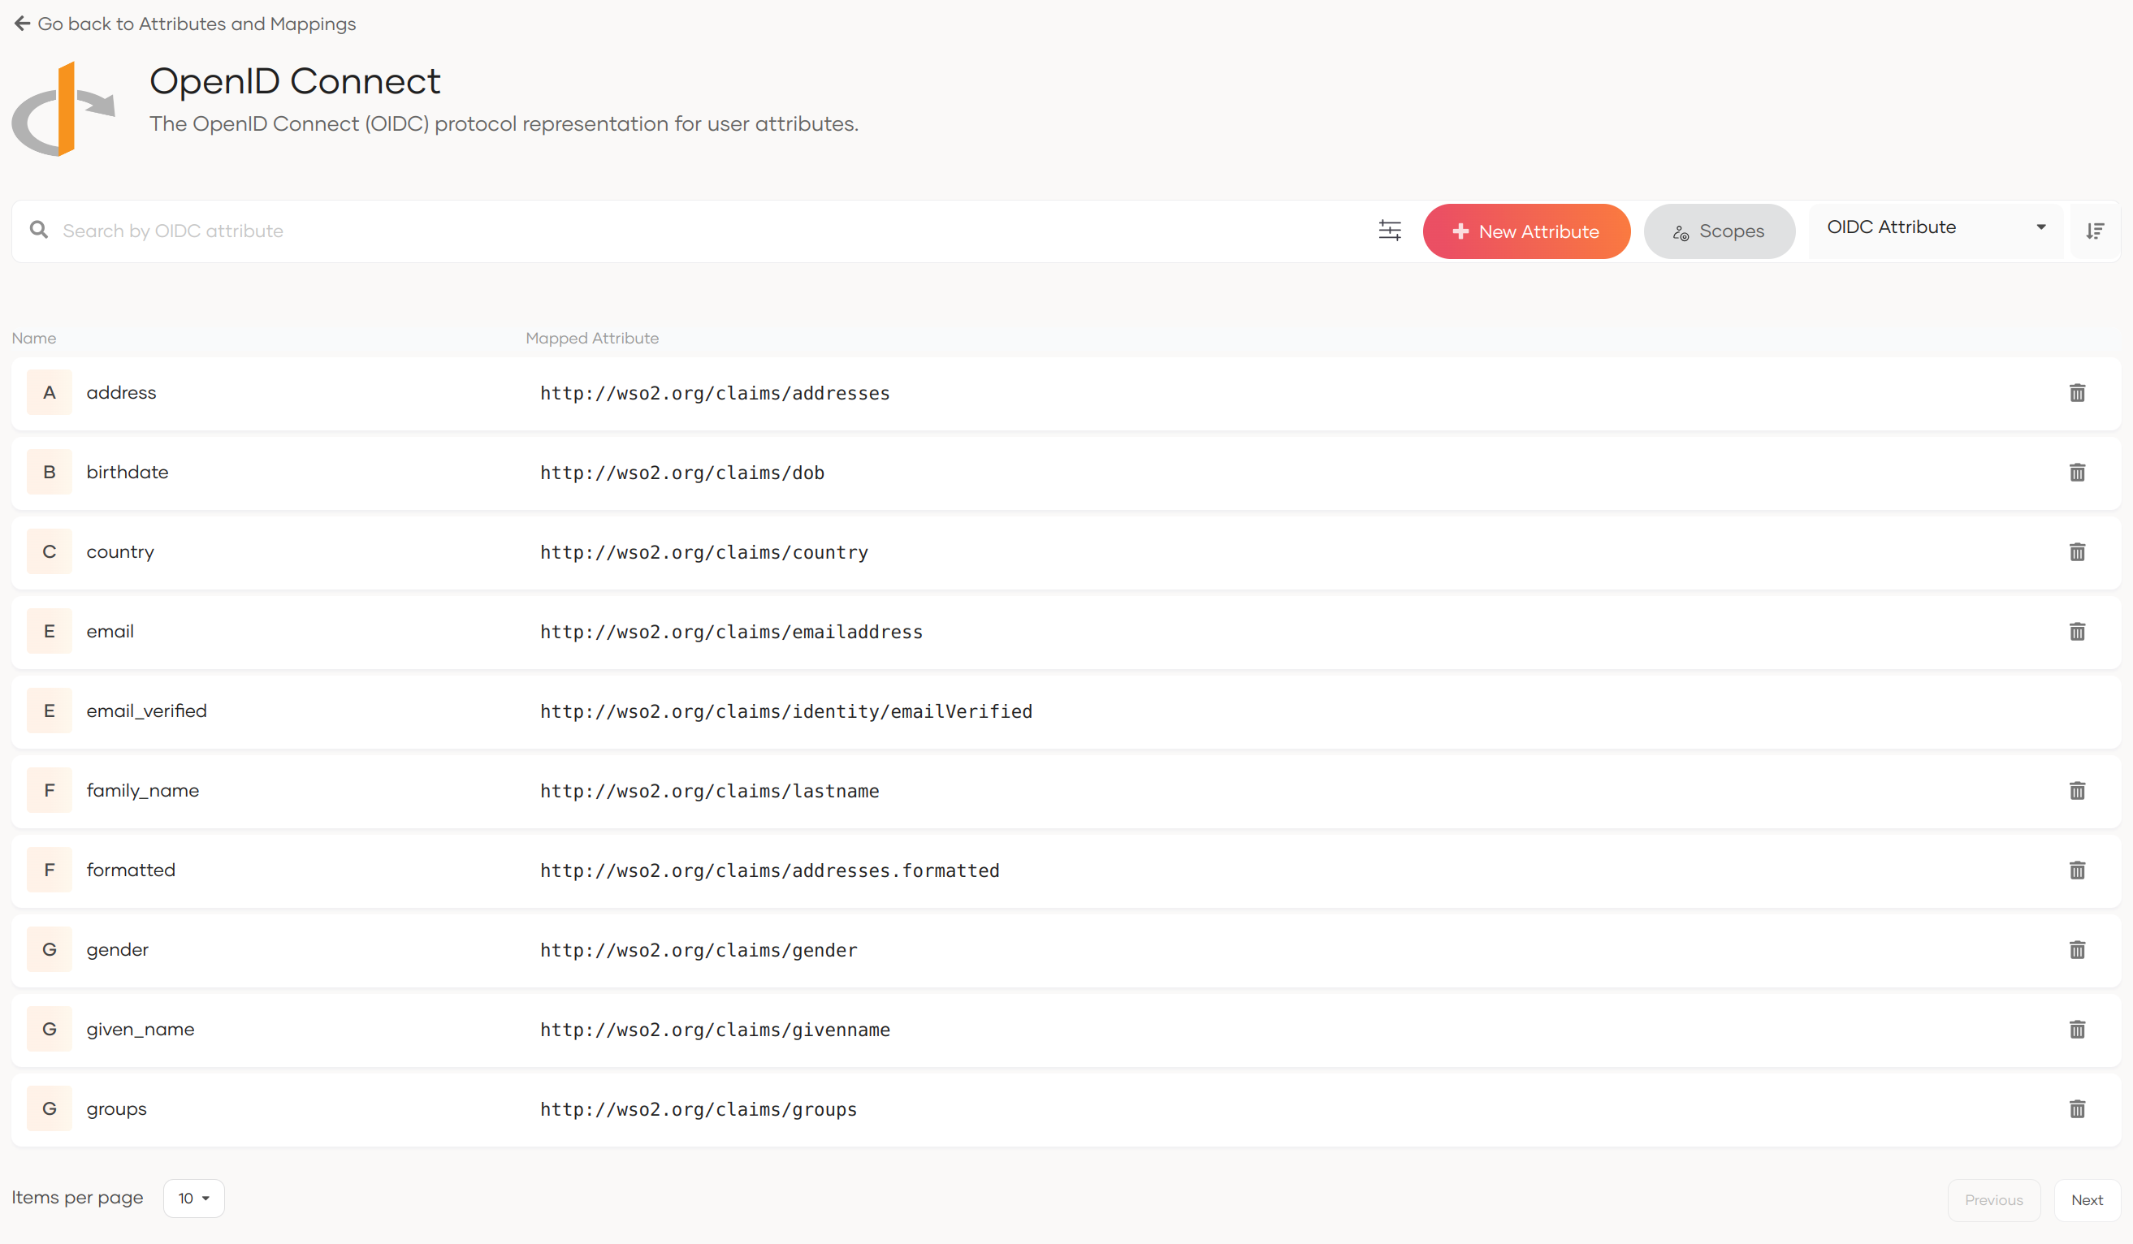This screenshot has height=1244, width=2133.
Task: Click mapped claim http://wso2.org/claims/dob
Action: coord(682,473)
